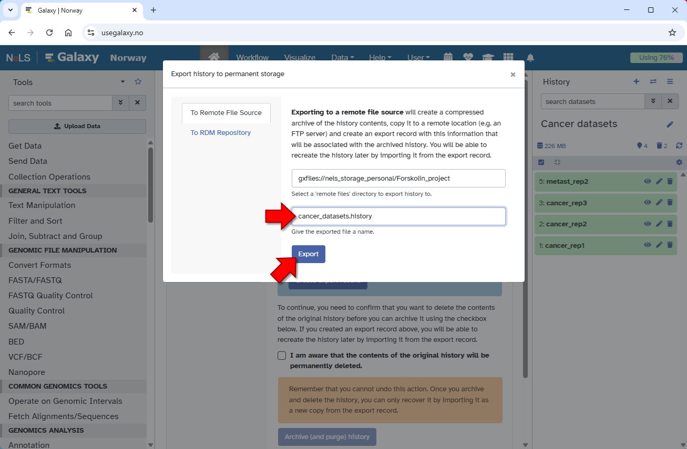Toggle the eye icon for cancer_rep2
The width and height of the screenshot is (687, 449).
tap(648, 224)
